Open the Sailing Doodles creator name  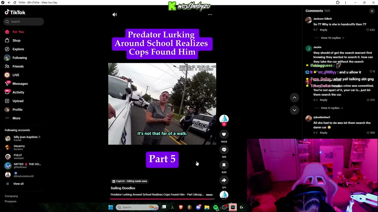point(123,188)
